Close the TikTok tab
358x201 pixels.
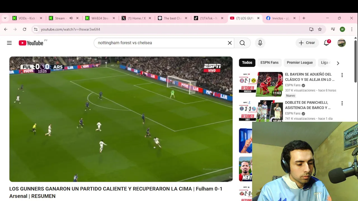[x=222, y=18]
